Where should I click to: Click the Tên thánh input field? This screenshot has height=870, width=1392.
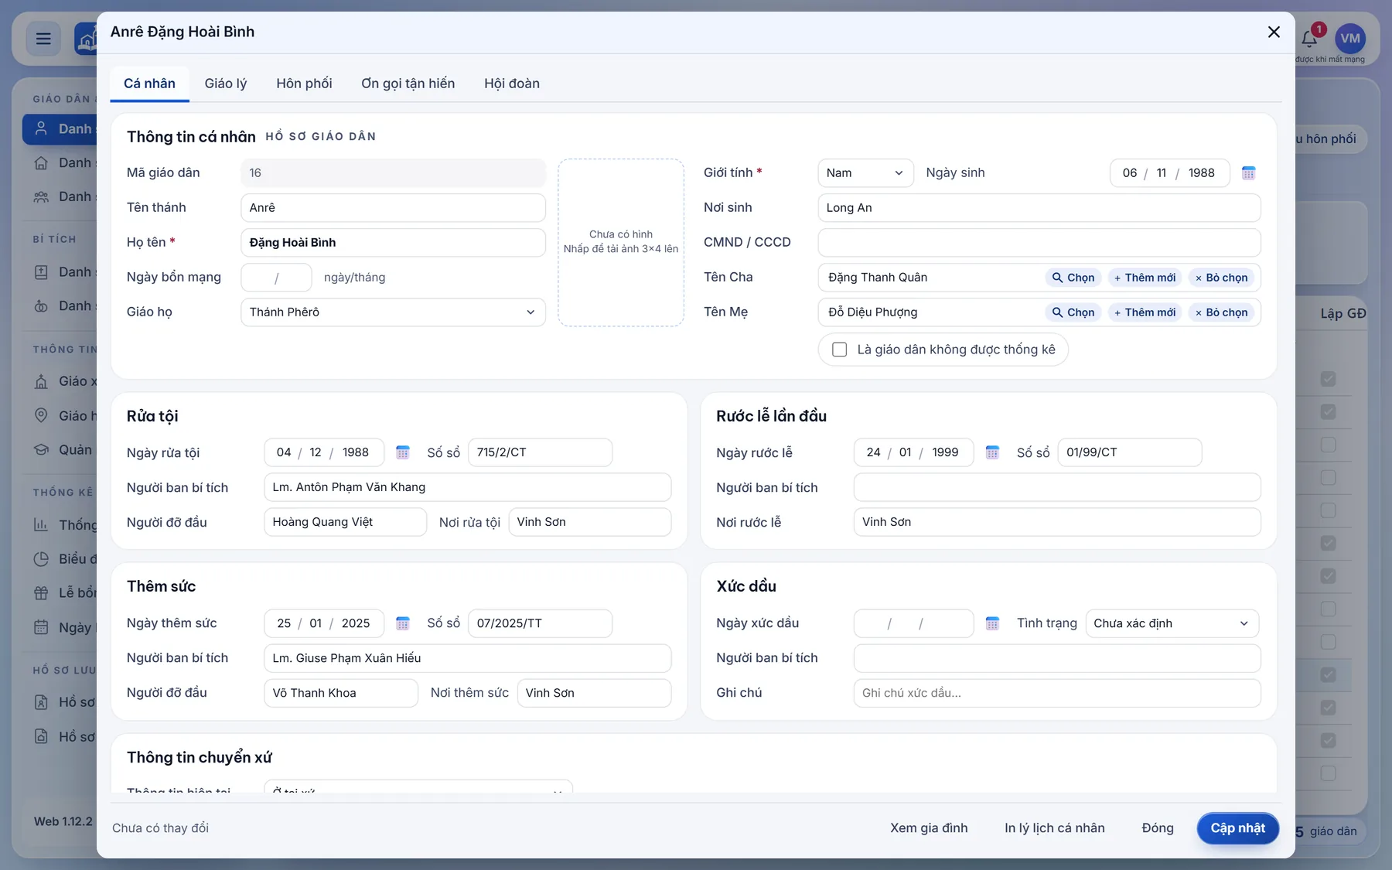pos(393,208)
